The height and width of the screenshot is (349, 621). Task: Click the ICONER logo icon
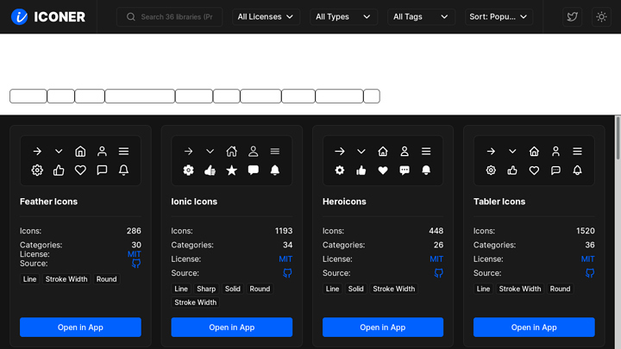[19, 16]
